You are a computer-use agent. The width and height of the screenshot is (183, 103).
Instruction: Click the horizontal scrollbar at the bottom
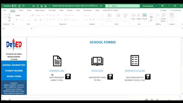coord(68,97)
